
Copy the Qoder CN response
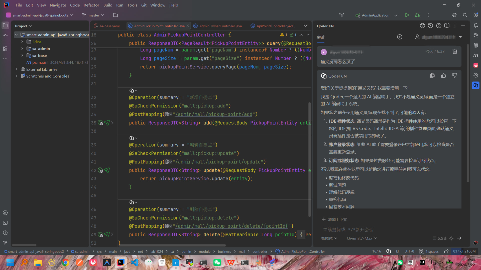point(432,75)
